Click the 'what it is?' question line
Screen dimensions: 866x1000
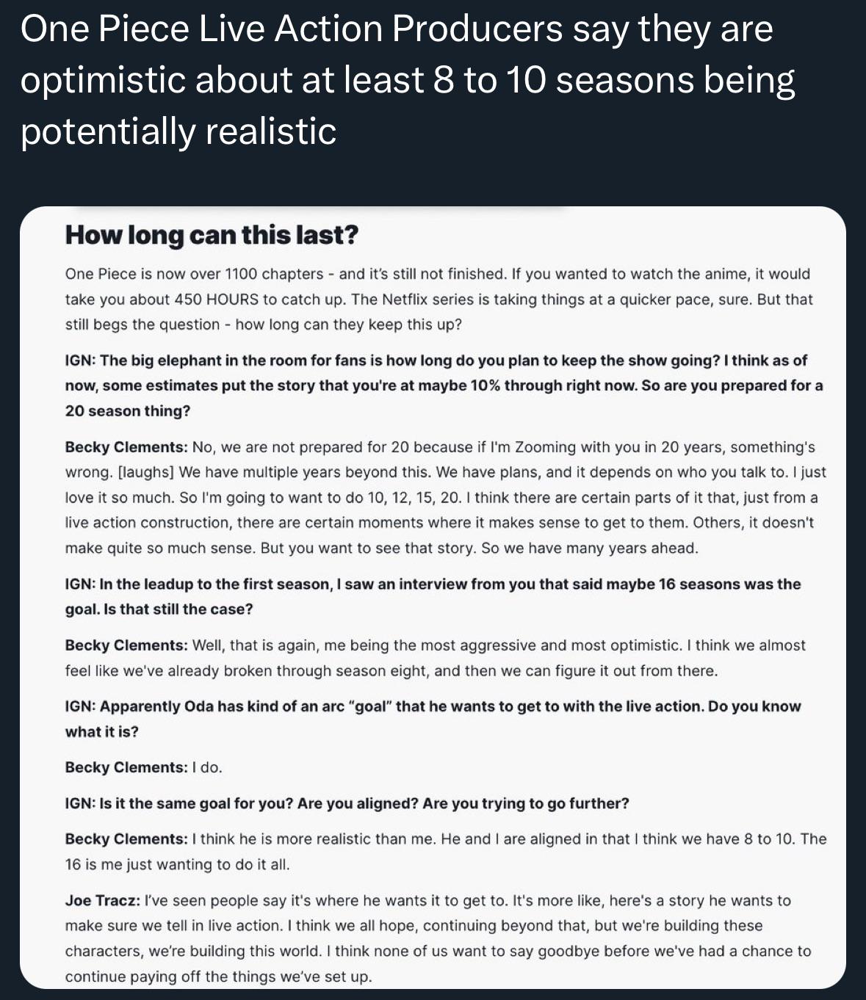pyautogui.click(x=101, y=732)
